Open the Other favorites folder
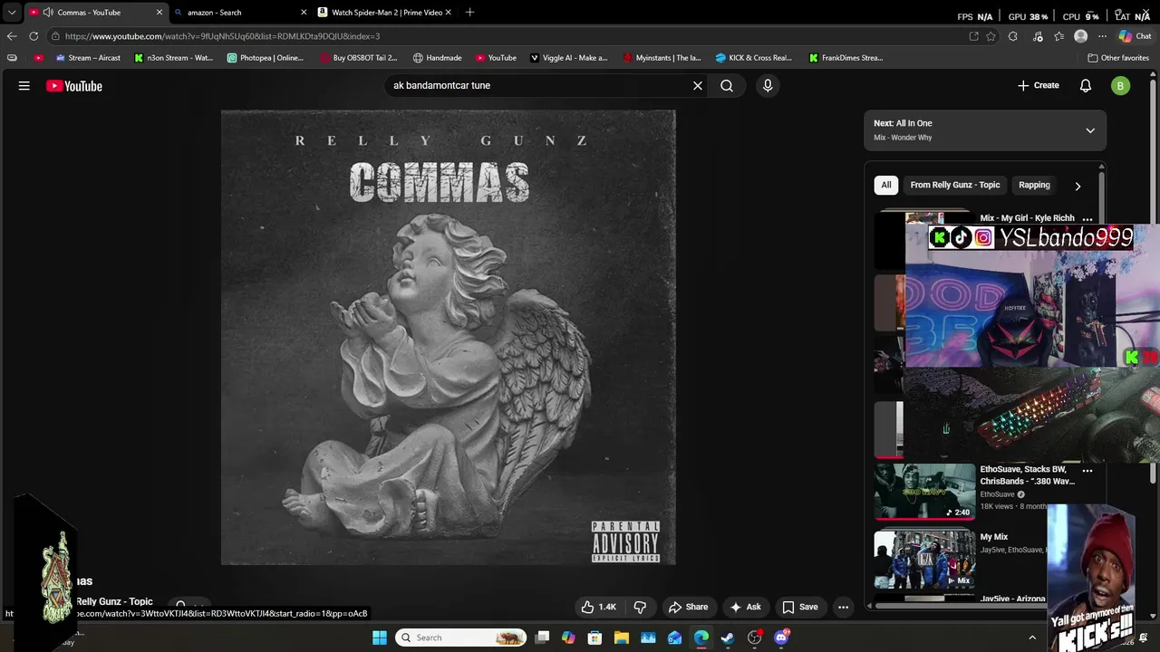The width and height of the screenshot is (1160, 652). coord(1118,58)
